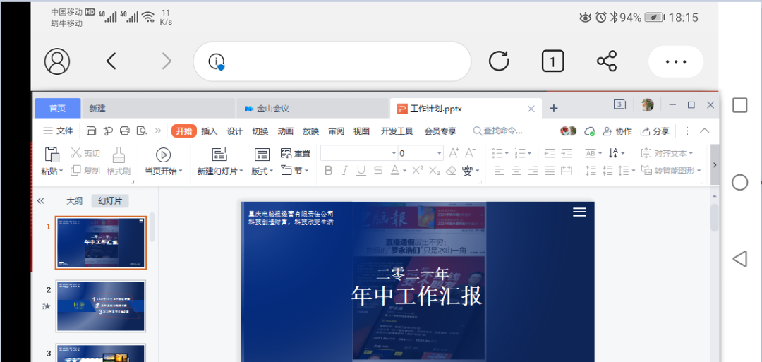The width and height of the screenshot is (762, 362).
Task: Reload the page in the browser
Action: [499, 61]
